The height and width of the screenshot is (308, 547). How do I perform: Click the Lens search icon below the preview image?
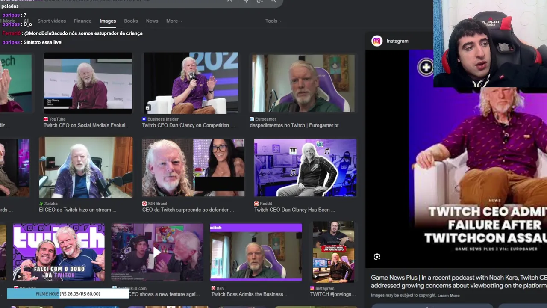point(377,257)
